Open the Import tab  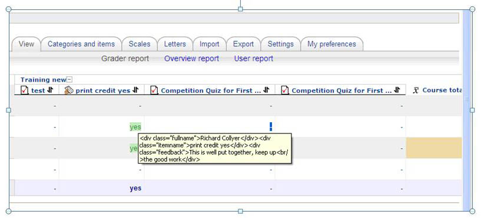pyautogui.click(x=209, y=44)
